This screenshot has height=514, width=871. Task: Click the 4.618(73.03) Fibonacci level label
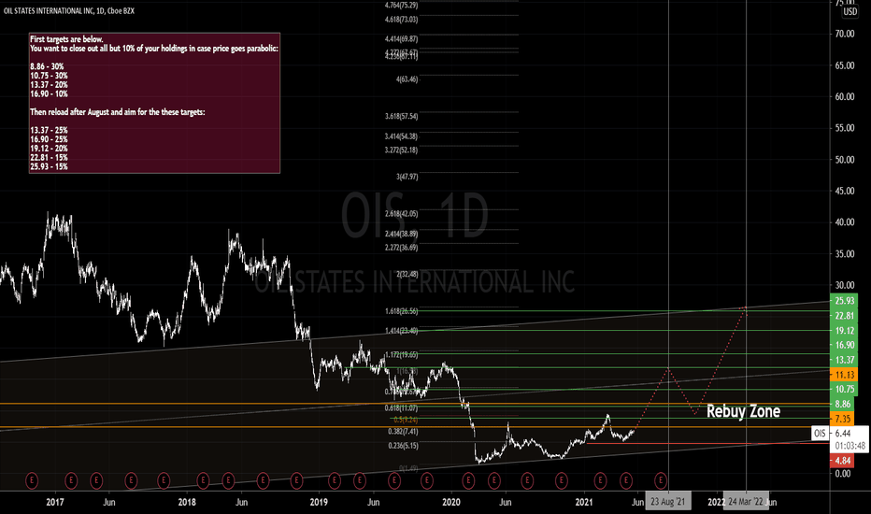(x=401, y=20)
